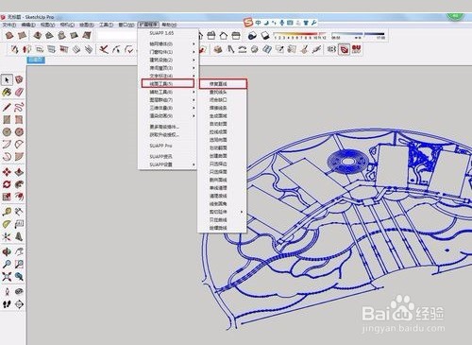This screenshot has width=472, height=345.
Task: Click the blue scene tab
Action: coord(36,60)
